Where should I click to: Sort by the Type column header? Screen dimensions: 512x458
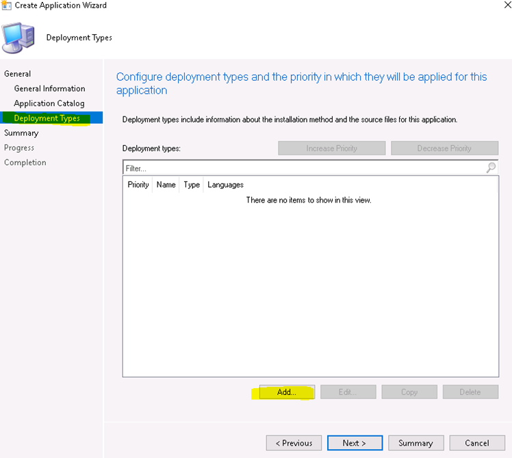click(x=192, y=185)
